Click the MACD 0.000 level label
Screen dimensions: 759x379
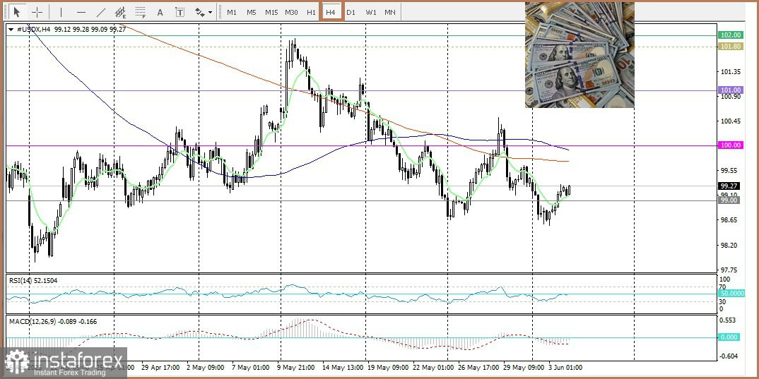pyautogui.click(x=730, y=337)
